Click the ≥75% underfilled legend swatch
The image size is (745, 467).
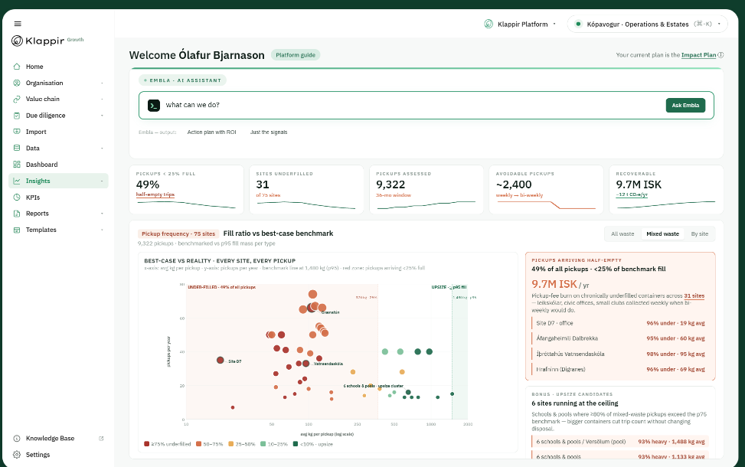(x=147, y=444)
